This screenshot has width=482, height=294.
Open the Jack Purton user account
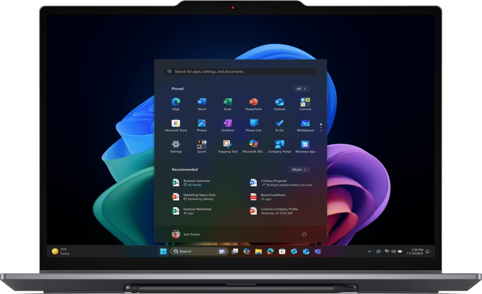[186, 235]
